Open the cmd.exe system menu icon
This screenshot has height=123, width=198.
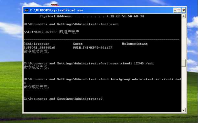click(x=27, y=10)
